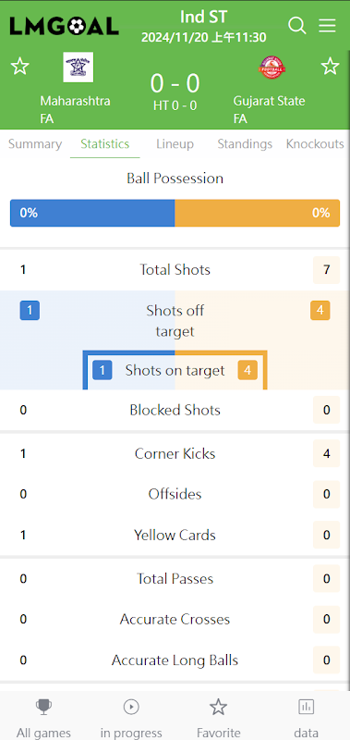Tap the data chart icon
The width and height of the screenshot is (350, 740).
point(307,707)
